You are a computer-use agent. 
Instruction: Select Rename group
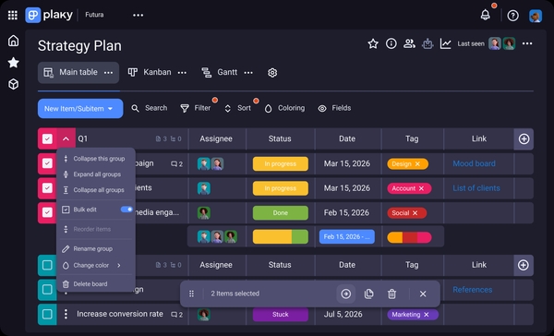96,248
